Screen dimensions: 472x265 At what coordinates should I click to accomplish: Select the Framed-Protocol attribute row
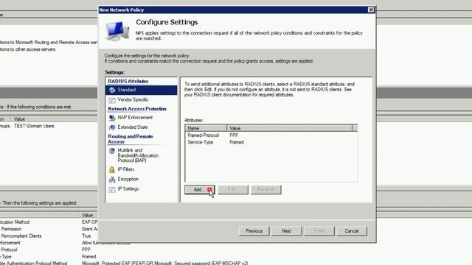pyautogui.click(x=271, y=135)
